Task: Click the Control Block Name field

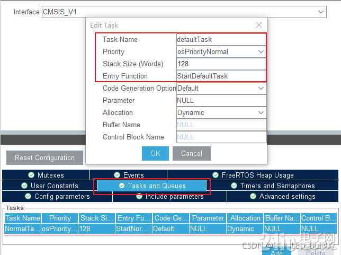Action: click(221, 137)
